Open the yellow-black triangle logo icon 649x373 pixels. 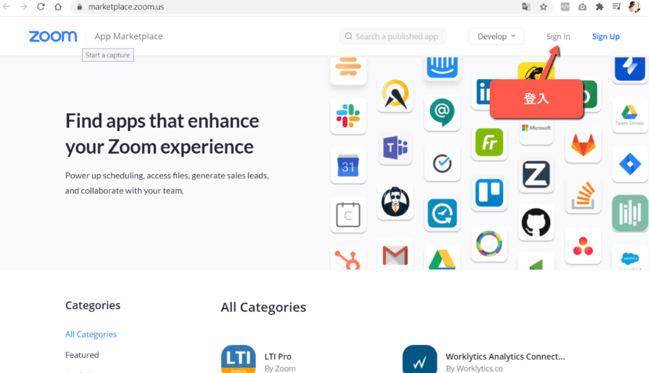[395, 94]
